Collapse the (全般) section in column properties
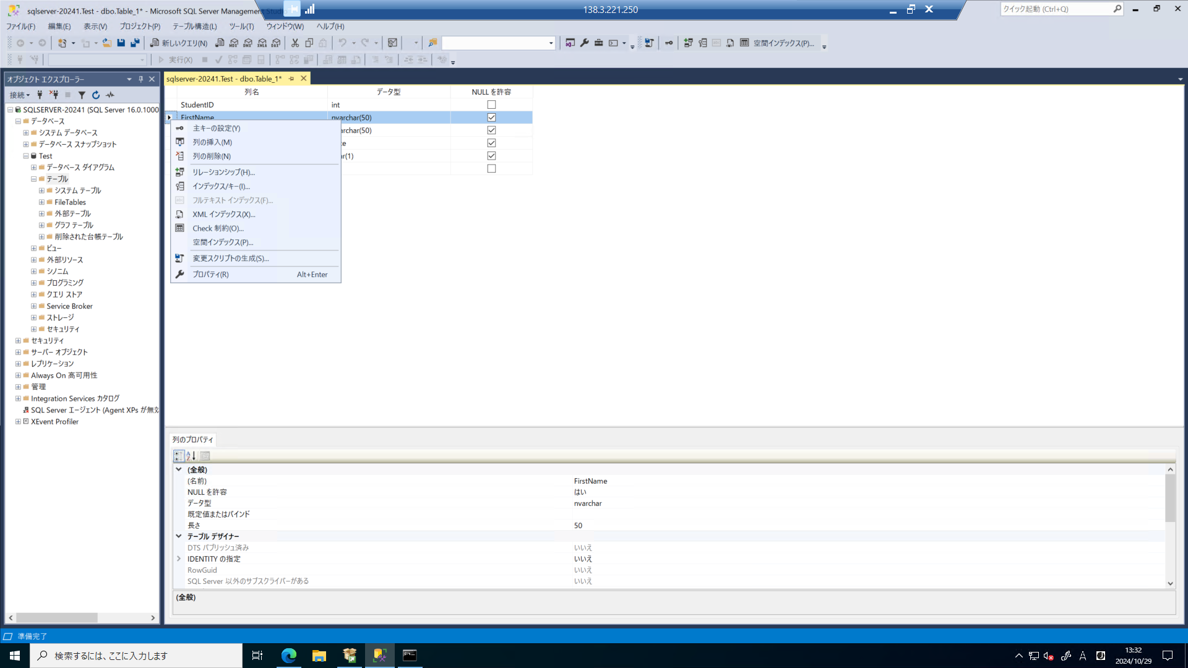 click(179, 469)
